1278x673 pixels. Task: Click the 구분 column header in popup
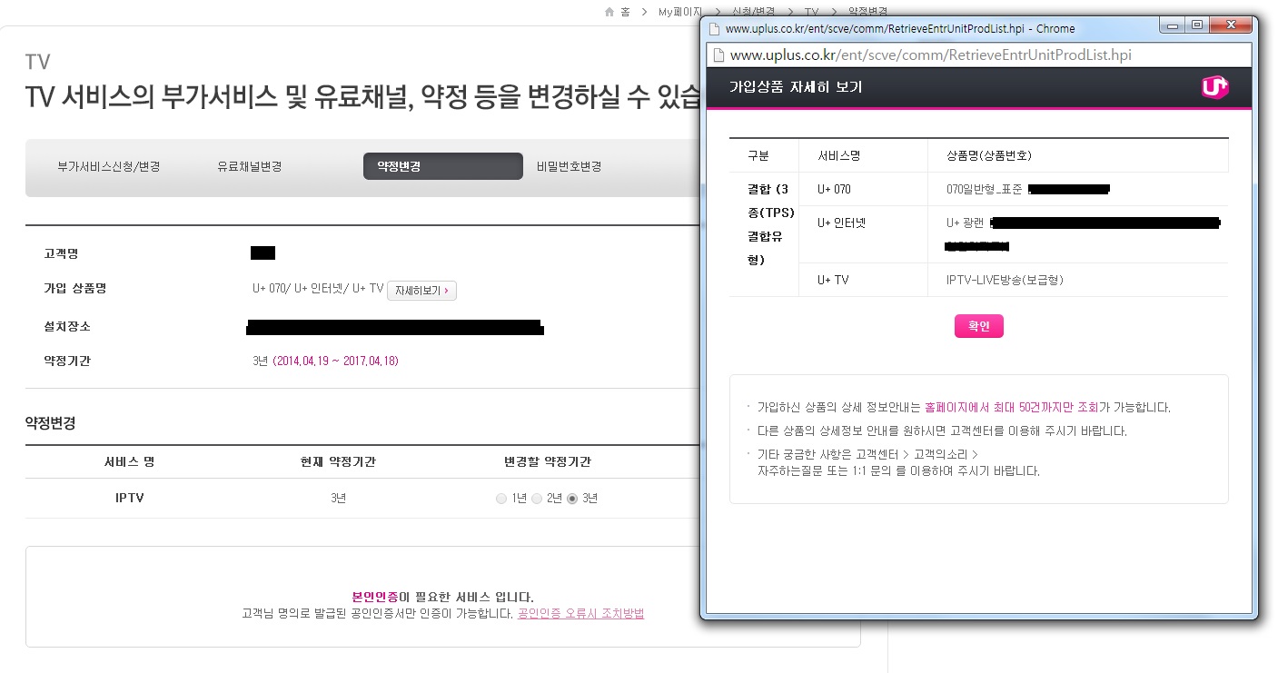click(758, 155)
